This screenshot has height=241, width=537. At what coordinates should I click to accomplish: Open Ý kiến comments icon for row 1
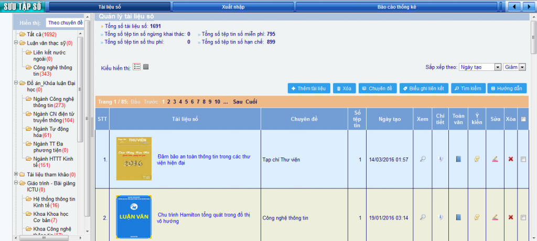click(x=477, y=159)
